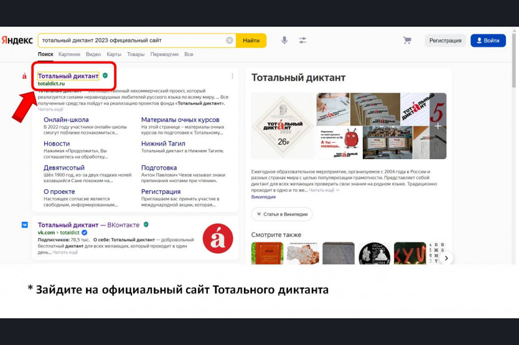Image resolution: width=519 pixels, height=345 pixels.
Task: Open the Карты tab
Action: [x=114, y=54]
